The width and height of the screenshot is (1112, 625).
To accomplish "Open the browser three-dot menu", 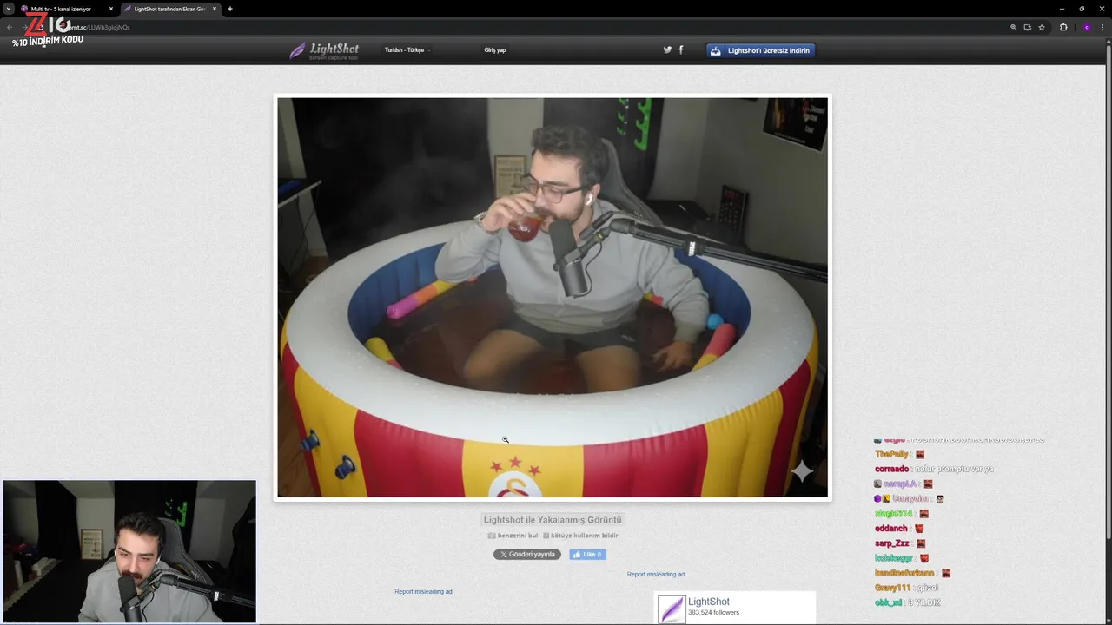I will 1102,27.
